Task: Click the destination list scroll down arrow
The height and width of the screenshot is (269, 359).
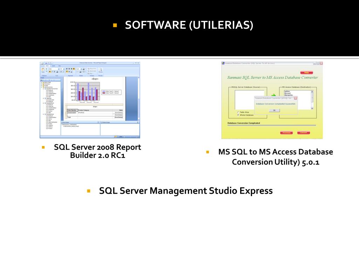Action: click(312, 108)
